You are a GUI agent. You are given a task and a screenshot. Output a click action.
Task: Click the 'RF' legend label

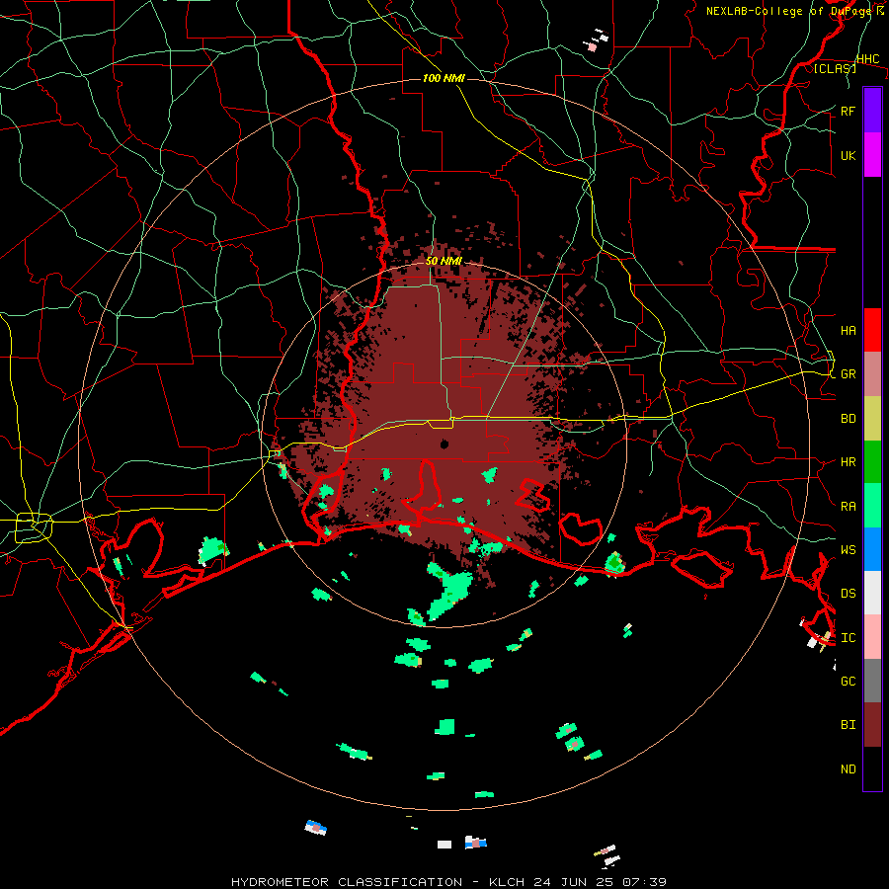click(x=848, y=111)
